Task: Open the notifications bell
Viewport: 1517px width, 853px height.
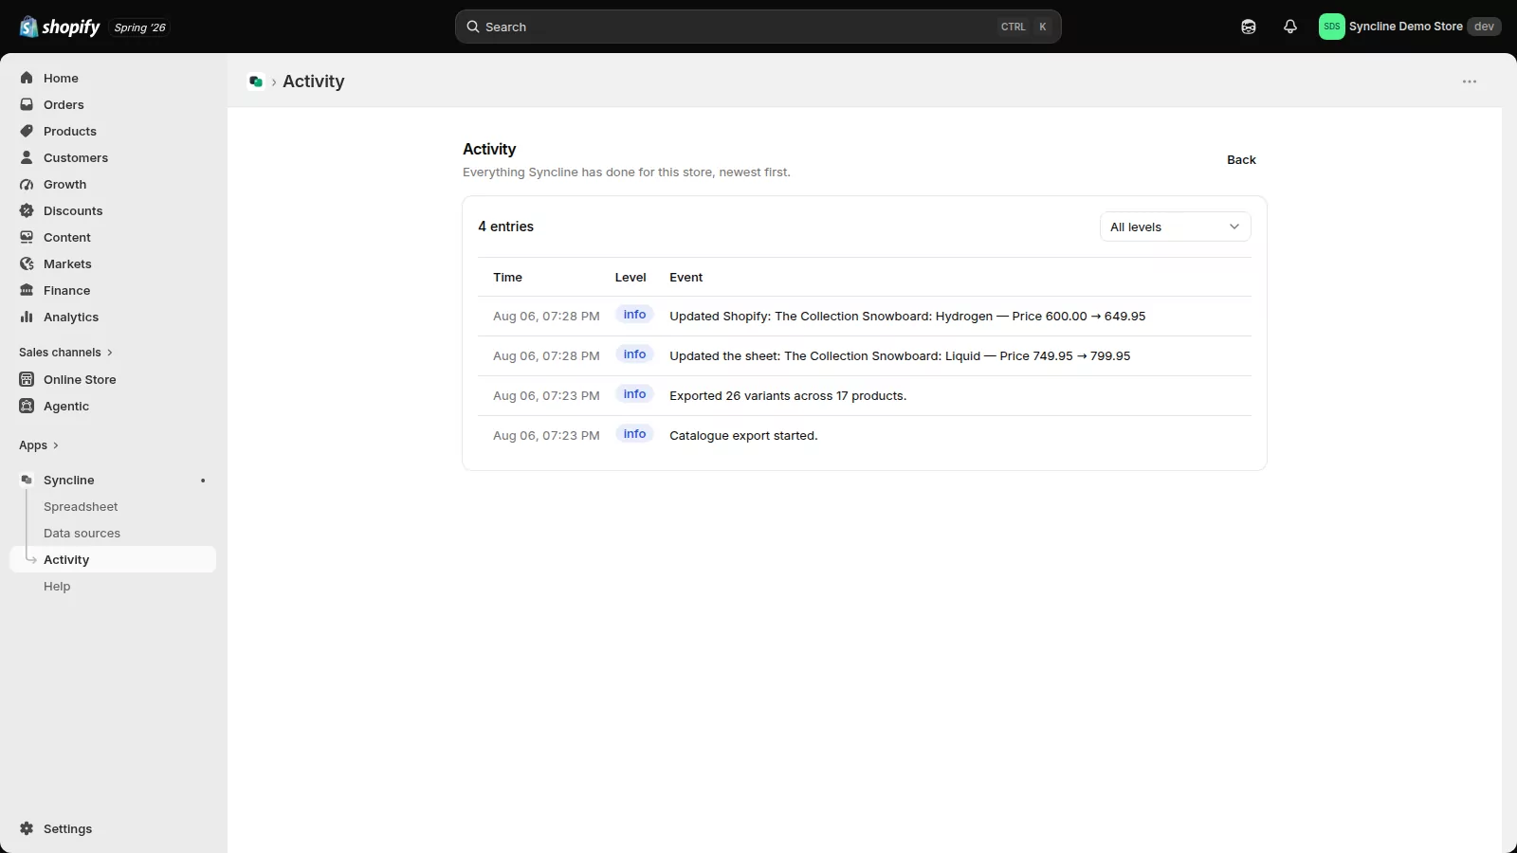Action: tap(1290, 27)
